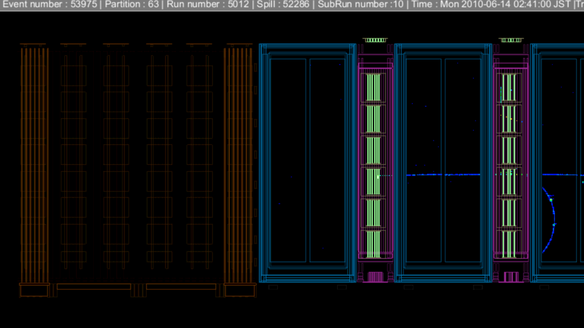This screenshot has width=584, height=328.
Task: Select green connector atop right magenta detector
Action: point(511,40)
